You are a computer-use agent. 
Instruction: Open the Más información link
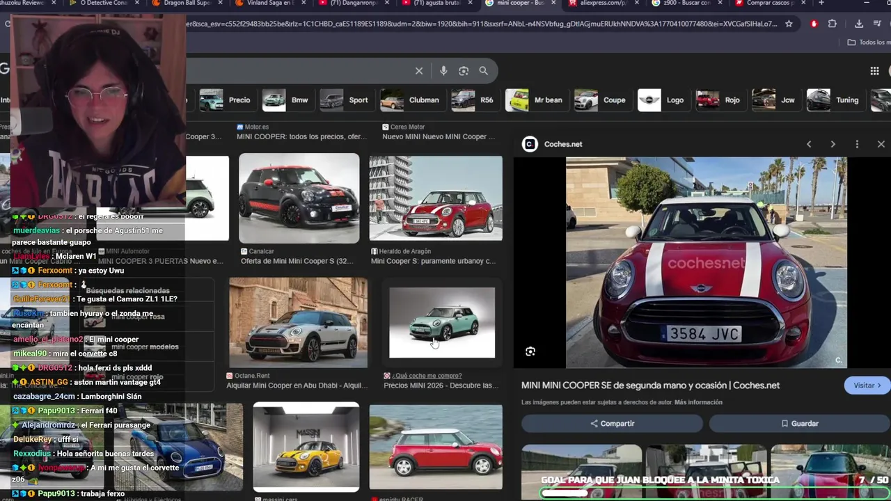click(698, 402)
